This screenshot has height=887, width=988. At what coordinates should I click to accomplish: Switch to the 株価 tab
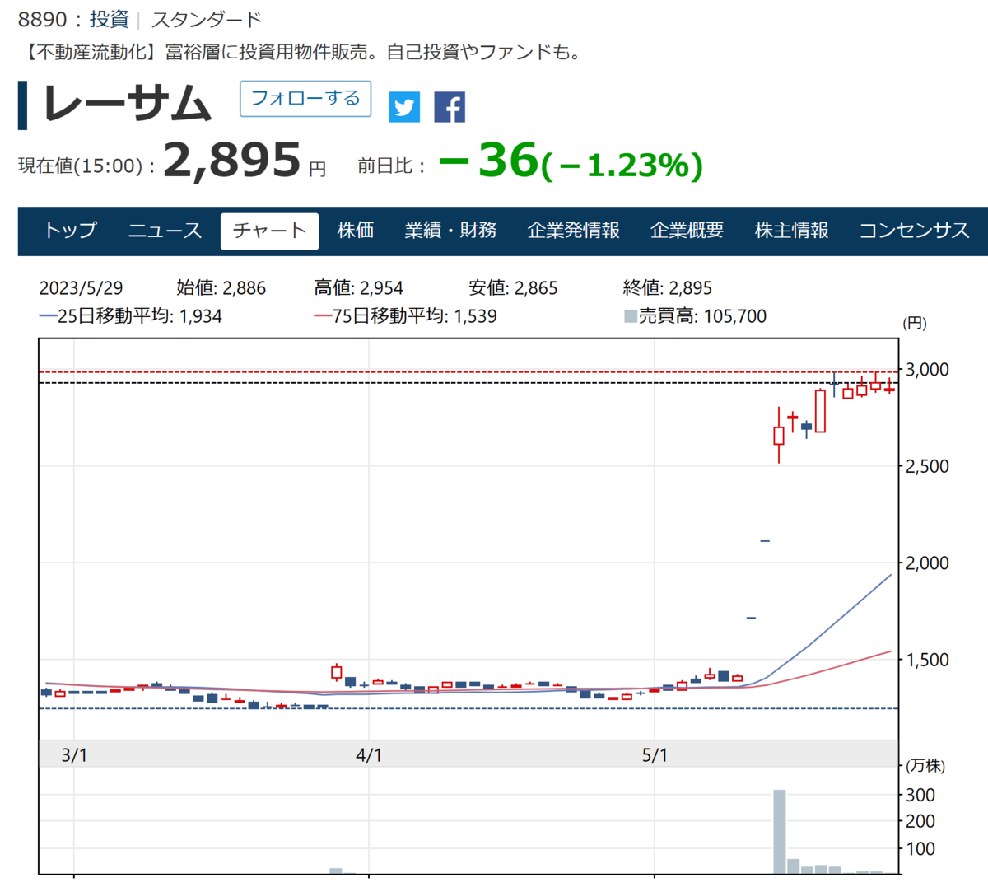pos(356,231)
